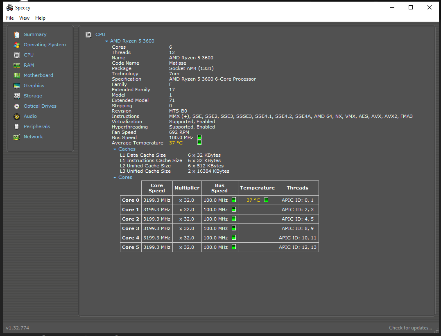Open the RAM section

click(x=29, y=65)
